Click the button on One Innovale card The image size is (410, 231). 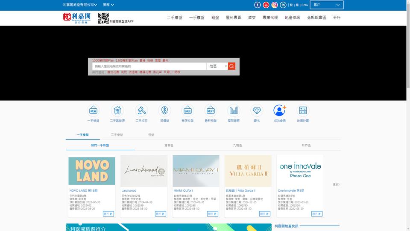[316, 214]
